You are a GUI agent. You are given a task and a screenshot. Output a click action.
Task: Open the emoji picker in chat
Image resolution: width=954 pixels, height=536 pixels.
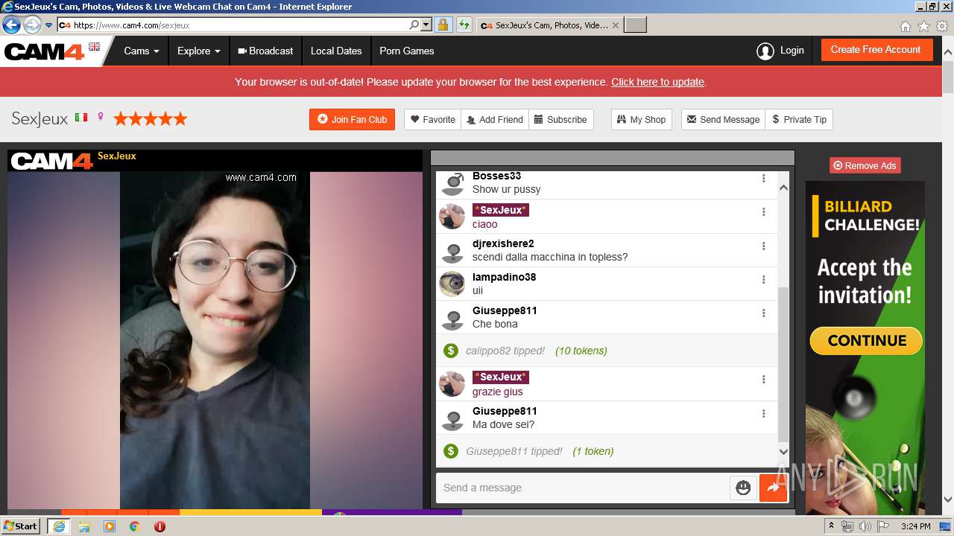point(743,488)
